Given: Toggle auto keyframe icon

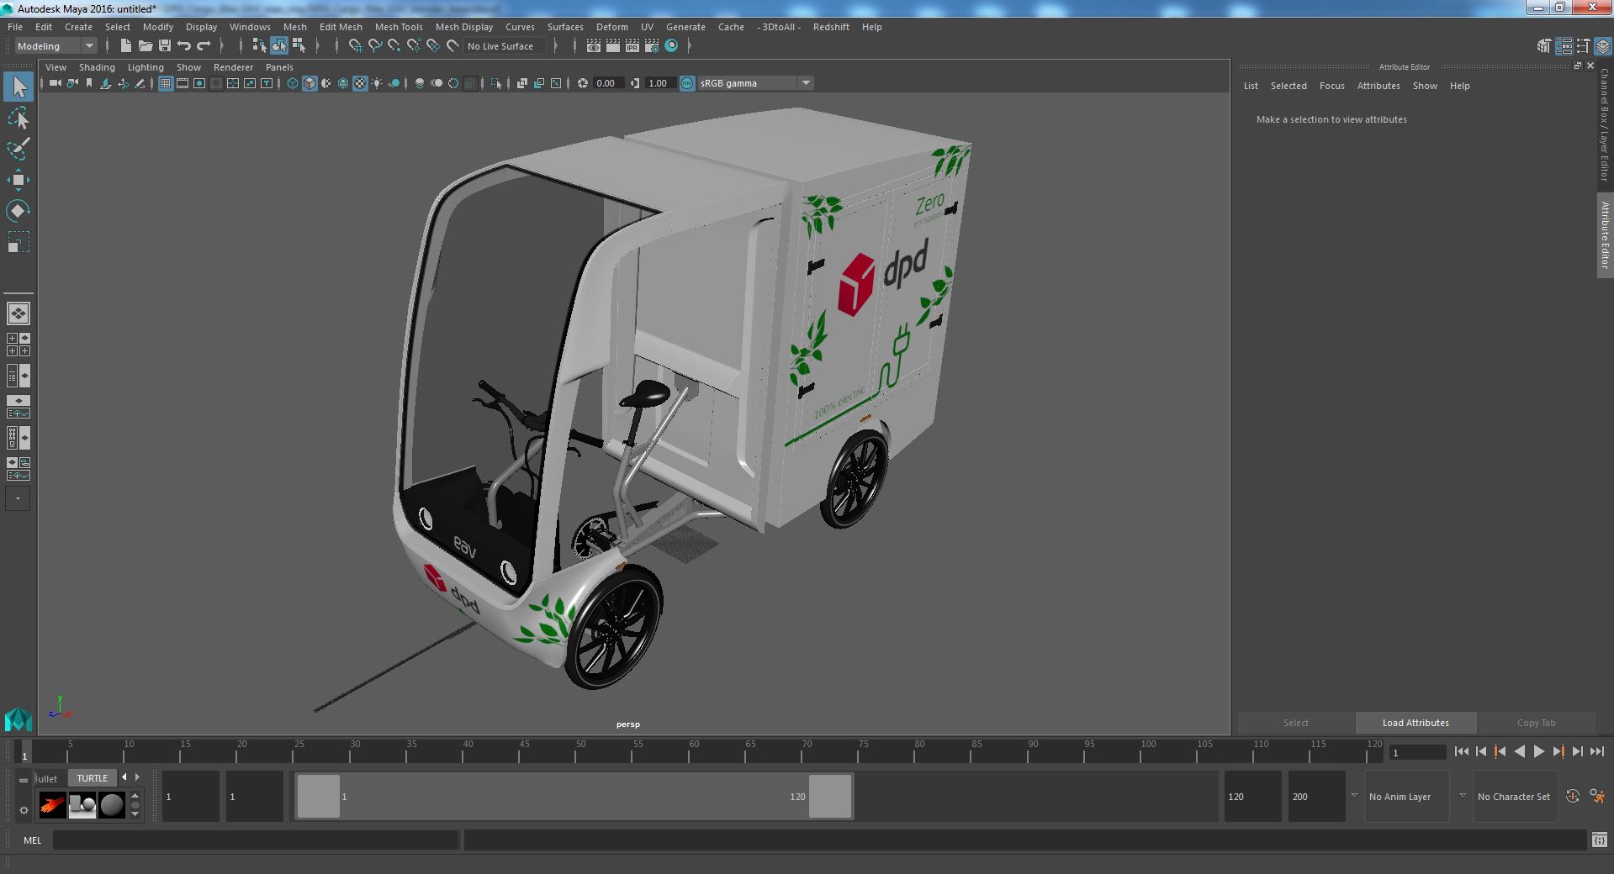Looking at the screenshot, I should 1573,796.
